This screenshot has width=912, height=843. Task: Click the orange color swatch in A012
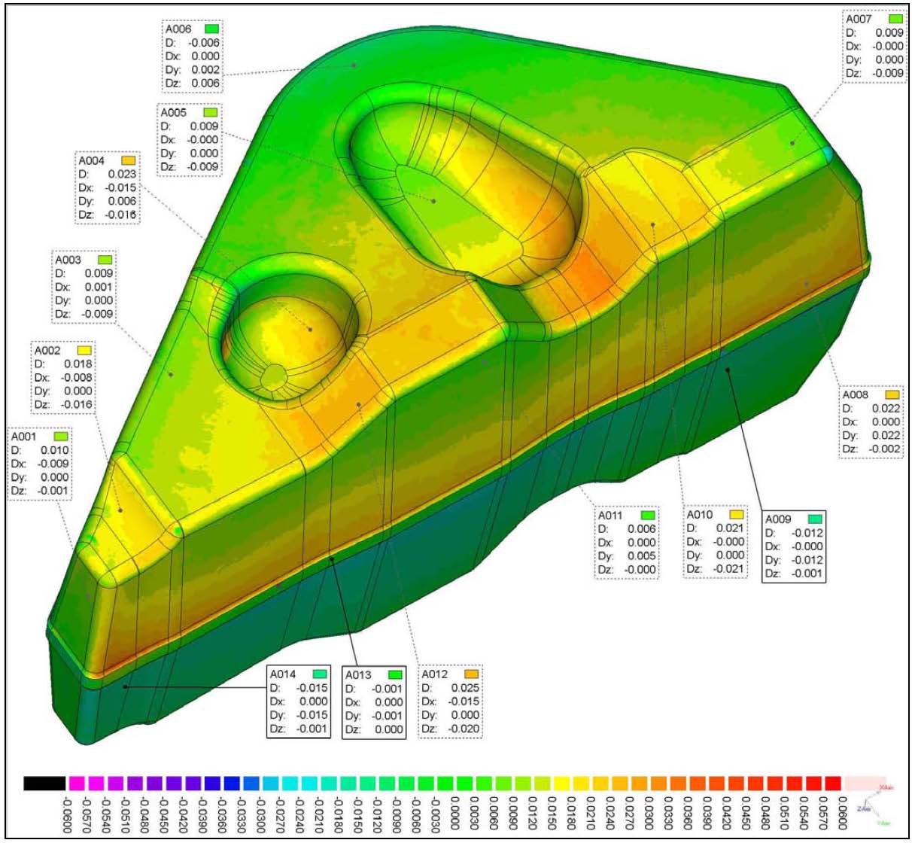[x=472, y=674]
